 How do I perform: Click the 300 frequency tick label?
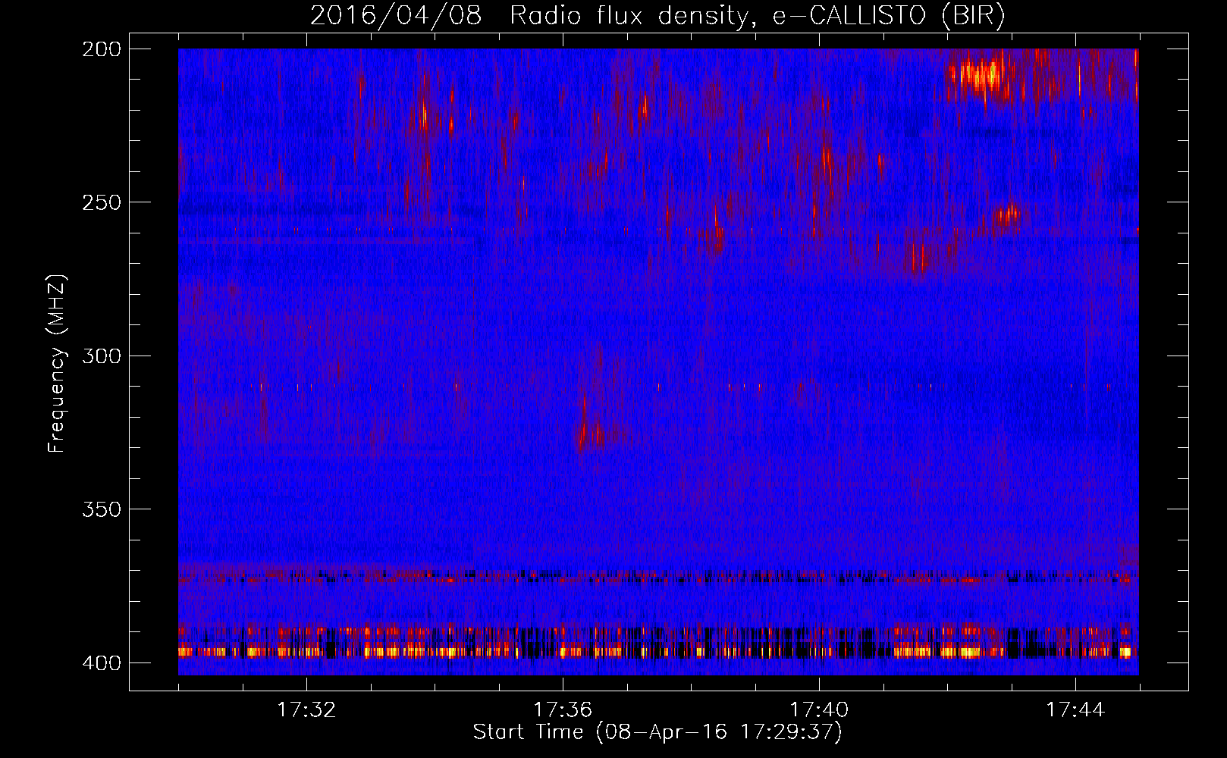(x=101, y=356)
